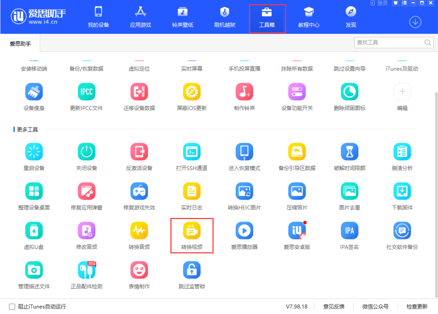The image size is (438, 314).
Task: Select 关闭设备 power tool
Action: 87,152
